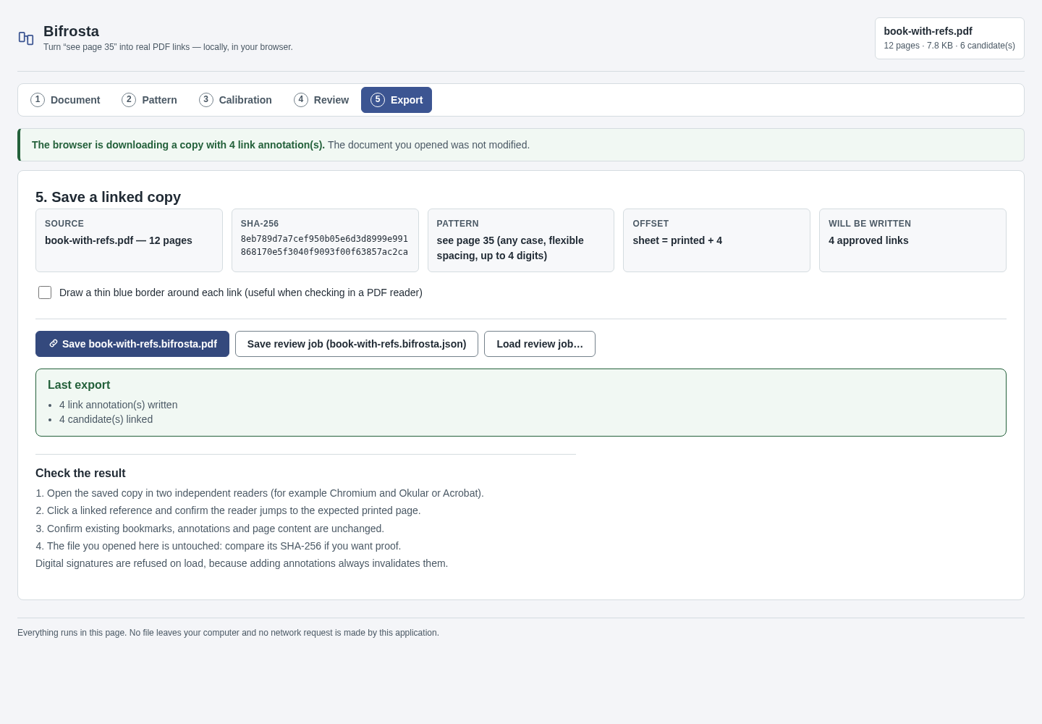
Task: Click step 'Confirm existing bookmarks, annotations' text
Action: click(216, 529)
